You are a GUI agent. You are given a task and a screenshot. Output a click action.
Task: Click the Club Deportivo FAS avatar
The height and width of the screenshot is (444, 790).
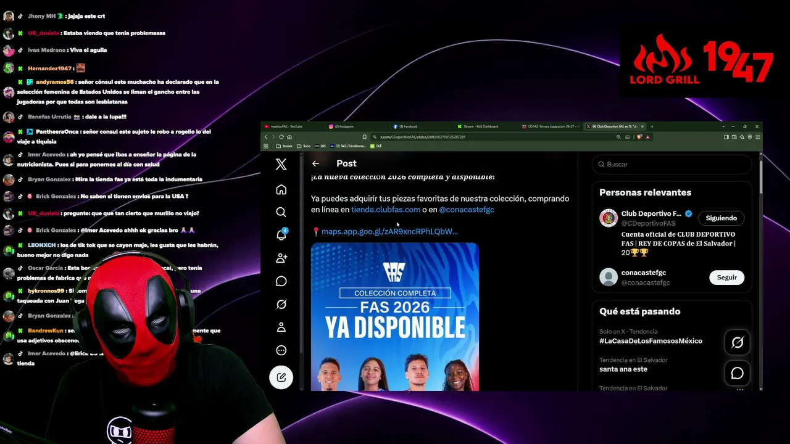coord(609,218)
